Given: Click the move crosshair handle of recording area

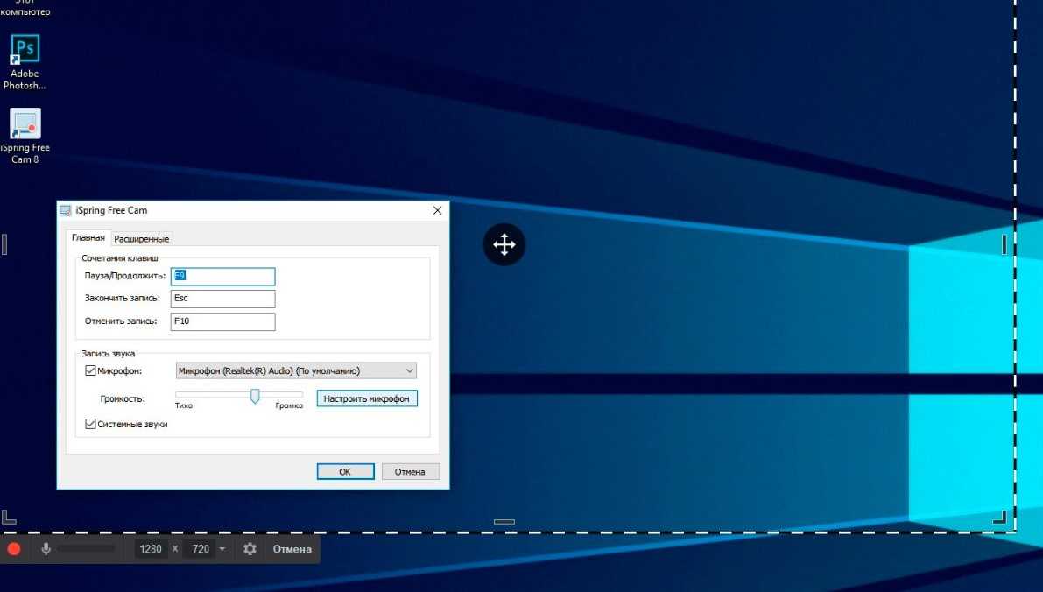Looking at the screenshot, I should [504, 244].
